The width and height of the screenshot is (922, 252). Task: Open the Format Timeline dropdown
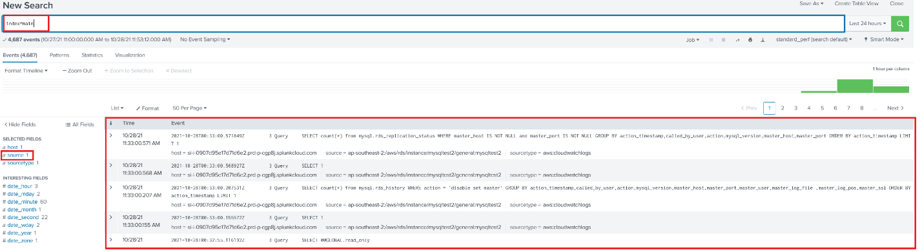26,70
